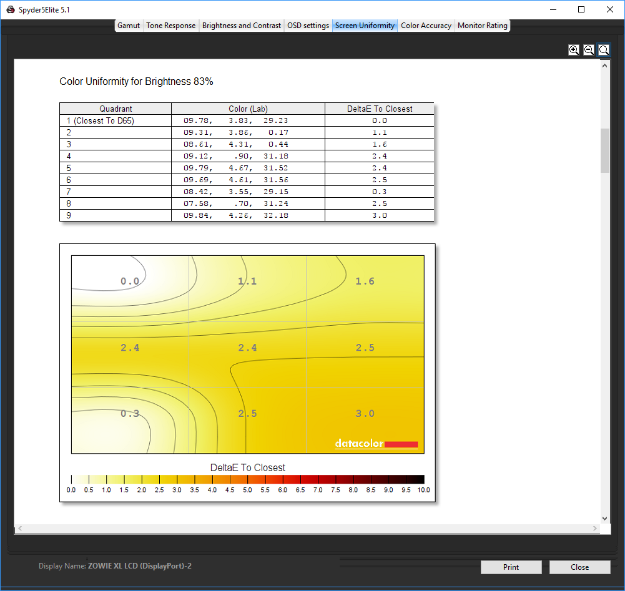Select the Screen Uniformity tab
This screenshot has width=625, height=591.
coord(365,26)
